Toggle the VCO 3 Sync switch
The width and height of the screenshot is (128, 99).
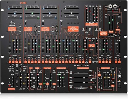[43, 23]
